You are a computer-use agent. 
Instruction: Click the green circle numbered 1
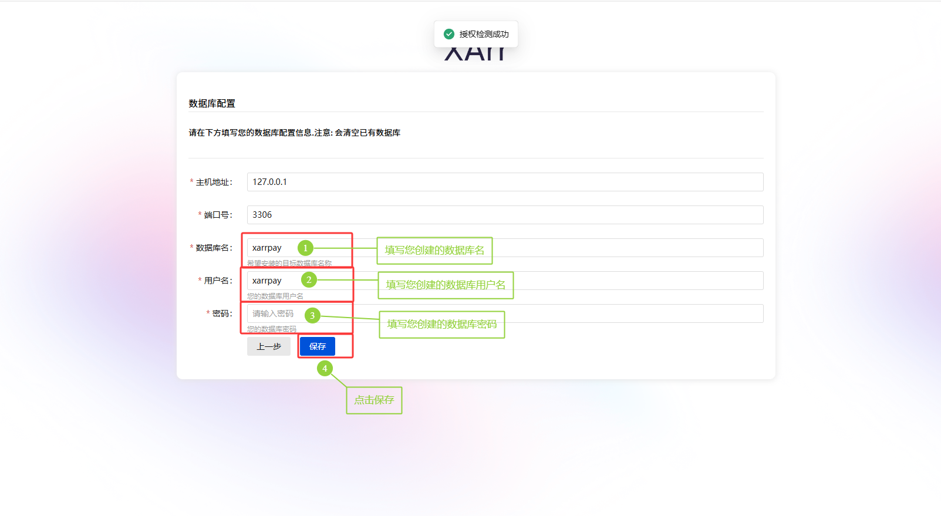pyautogui.click(x=305, y=248)
